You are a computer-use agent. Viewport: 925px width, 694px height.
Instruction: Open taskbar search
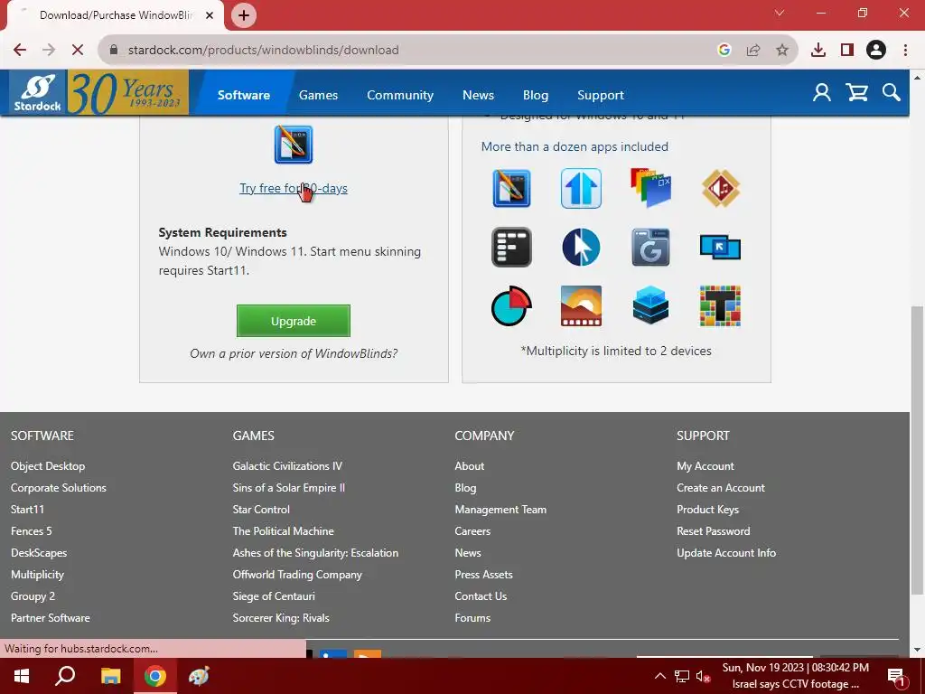click(65, 676)
